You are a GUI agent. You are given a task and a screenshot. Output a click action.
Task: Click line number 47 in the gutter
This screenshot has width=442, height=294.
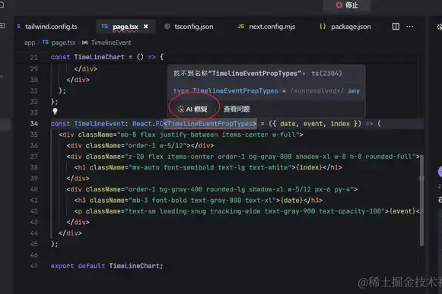33,266
